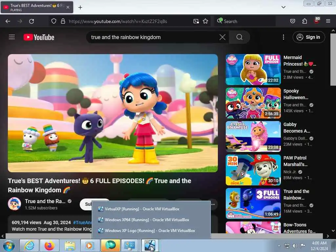Click the Firefox Search field
Screen dimensions: 336x252
coord(244,21)
